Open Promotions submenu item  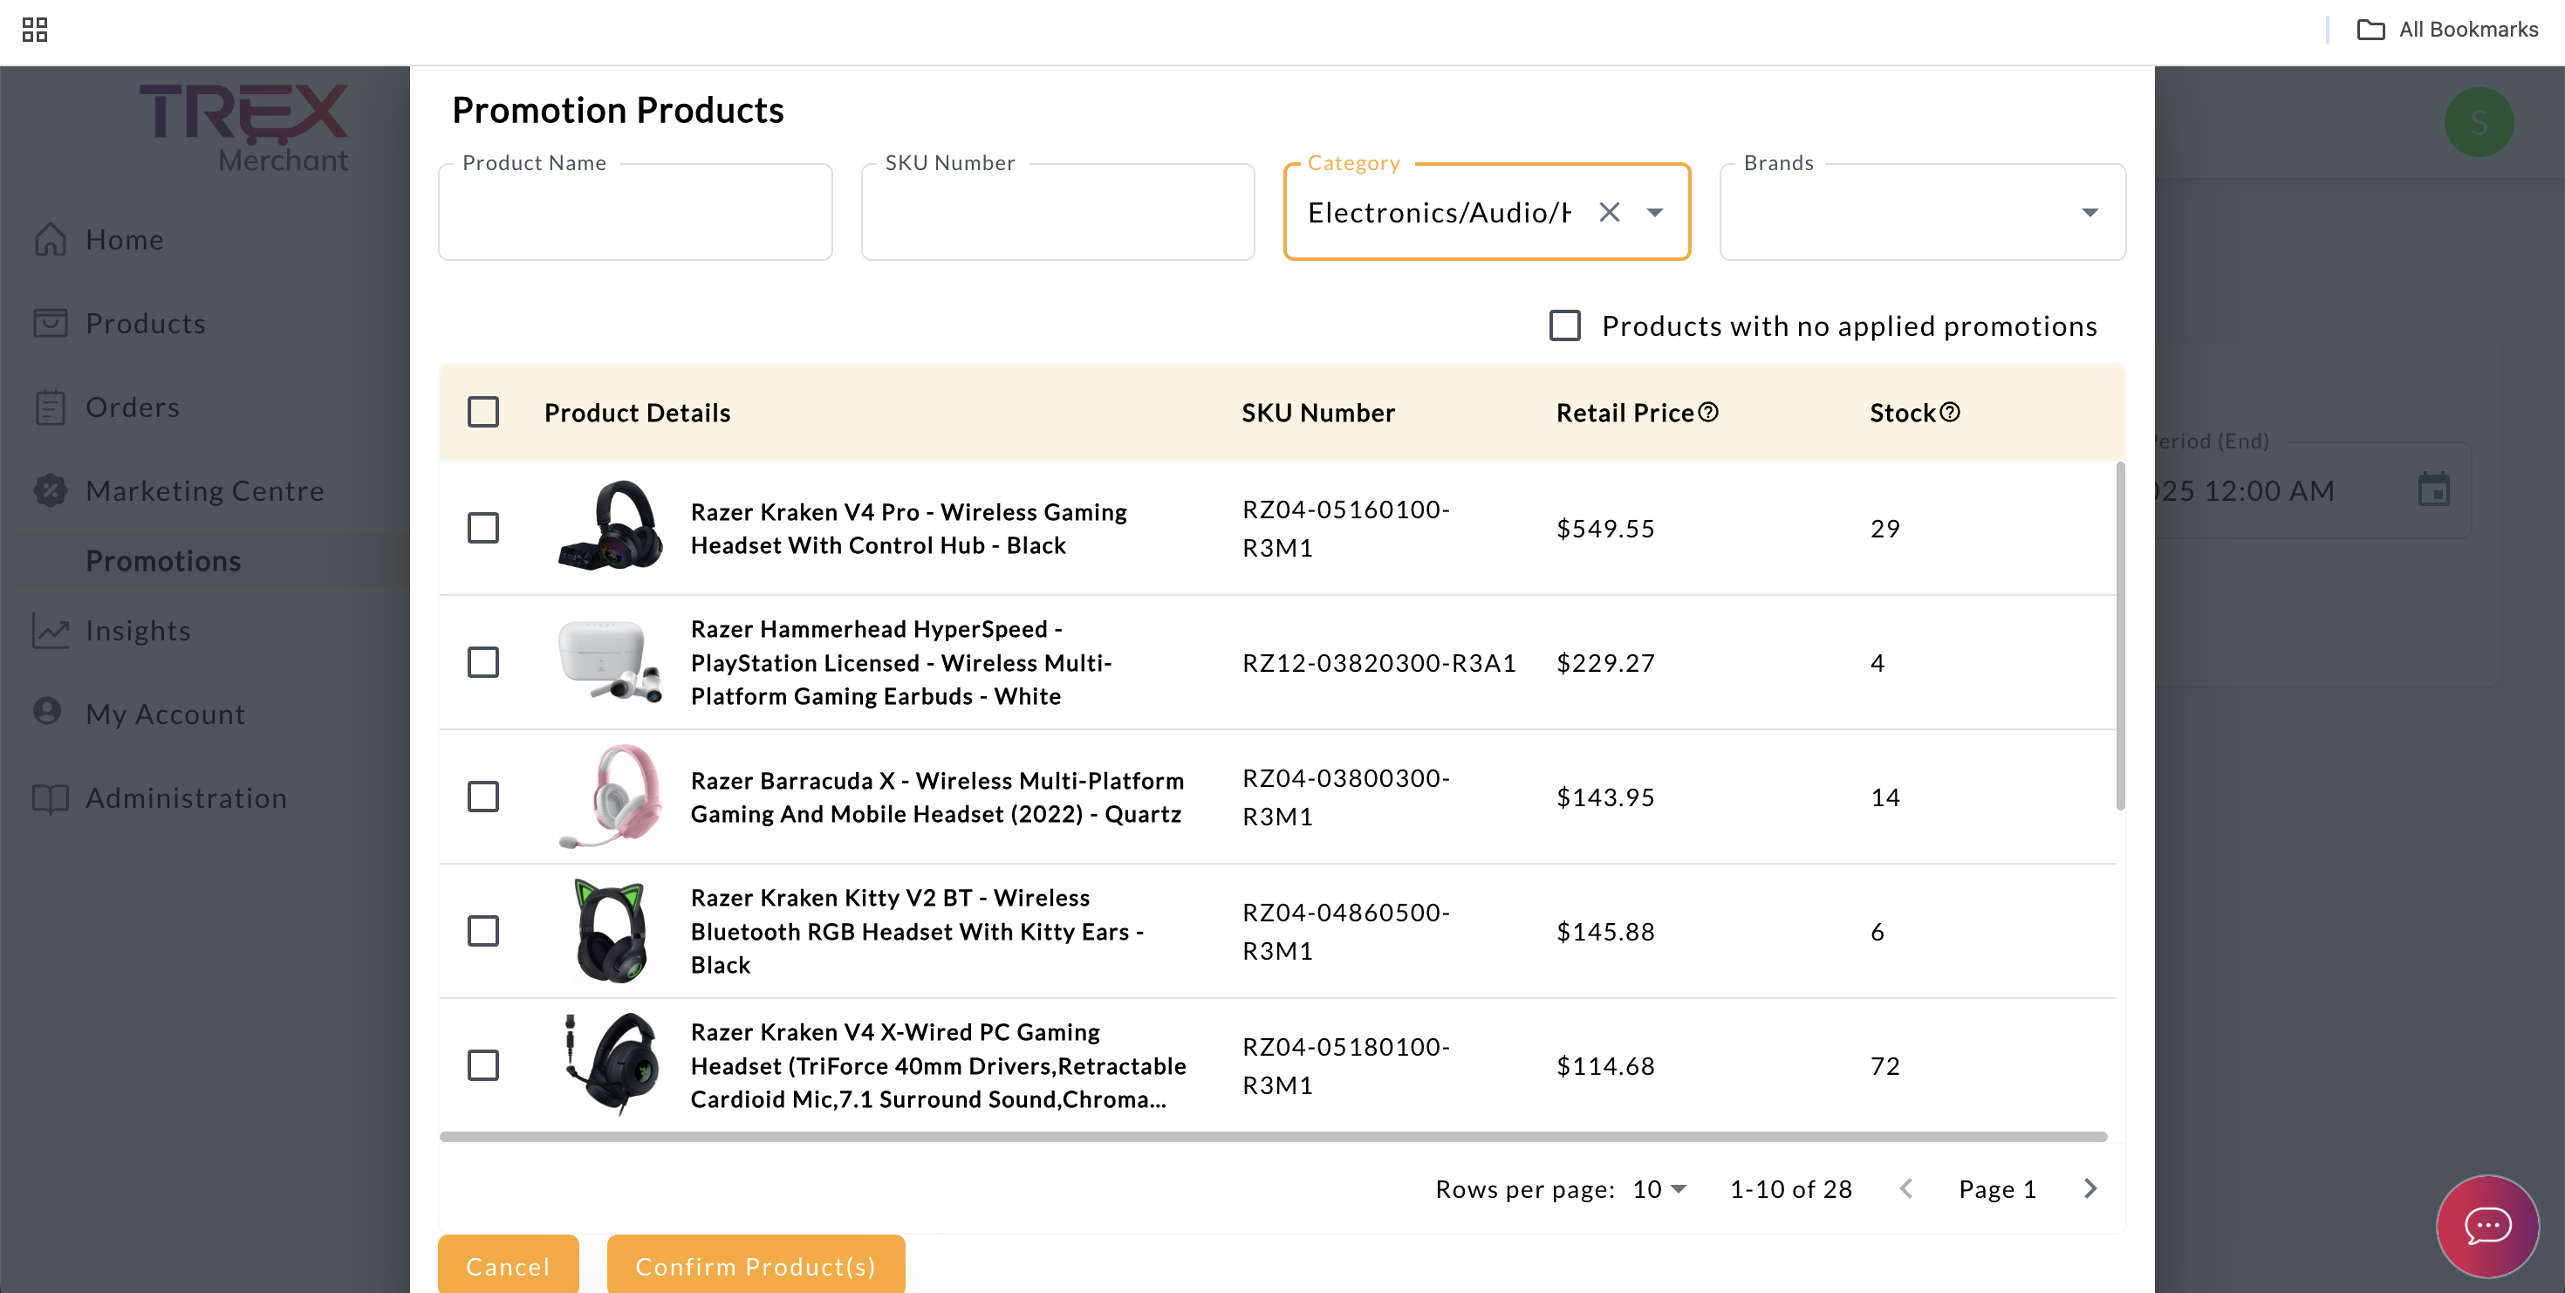[x=163, y=560]
